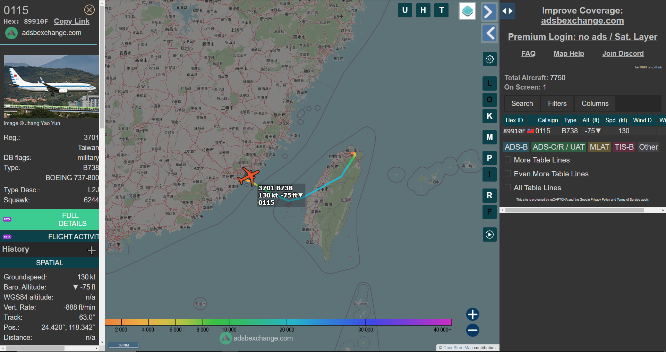Click the altitude color scale bar
The image size is (666, 352).
pyautogui.click(x=278, y=322)
